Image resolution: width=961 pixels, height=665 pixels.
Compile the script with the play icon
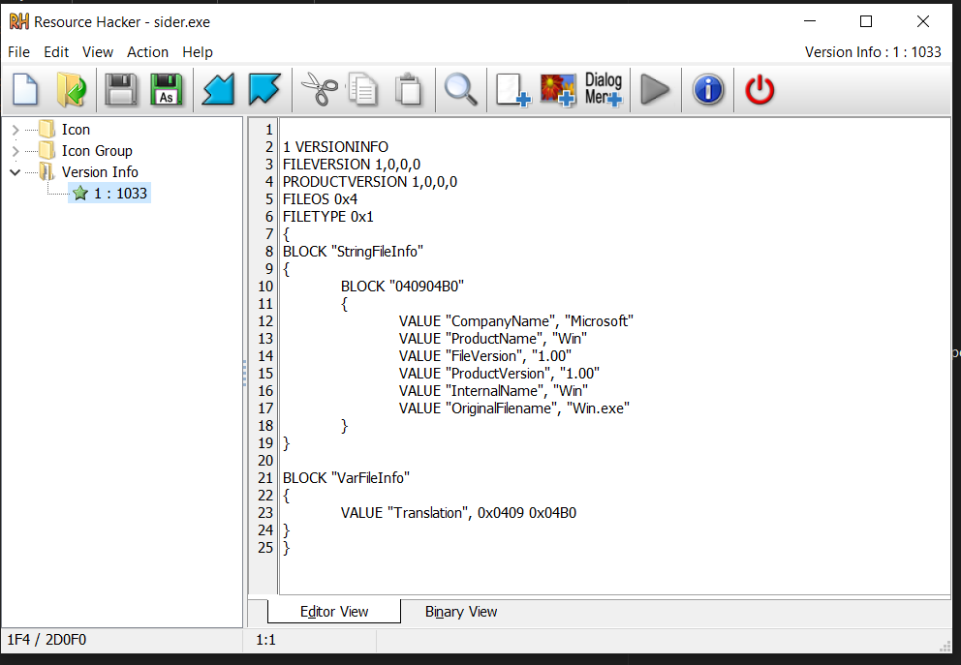(655, 89)
